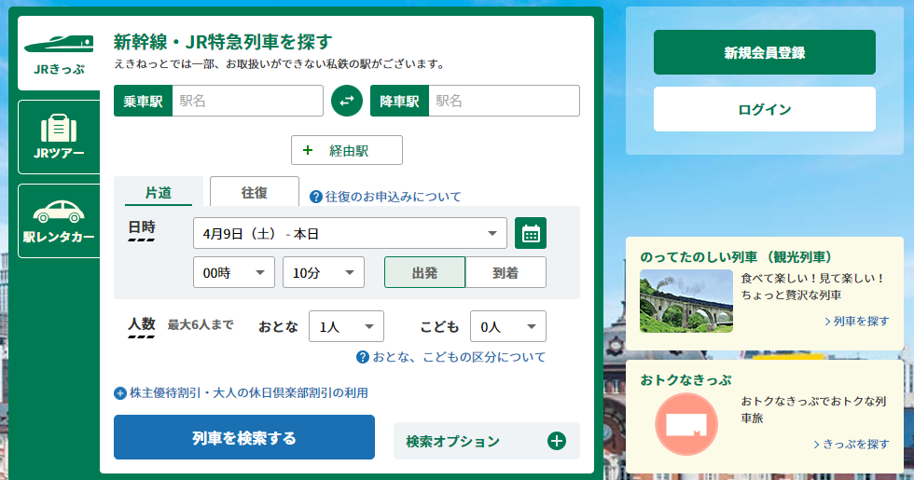
Task: Click のってたのしい列車 (観光列車) heading
Action: [736, 257]
